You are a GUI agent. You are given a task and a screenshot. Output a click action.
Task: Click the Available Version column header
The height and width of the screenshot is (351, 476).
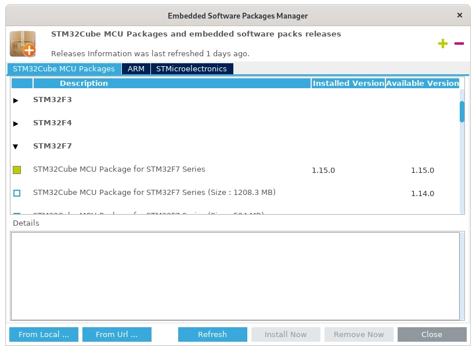(422, 83)
